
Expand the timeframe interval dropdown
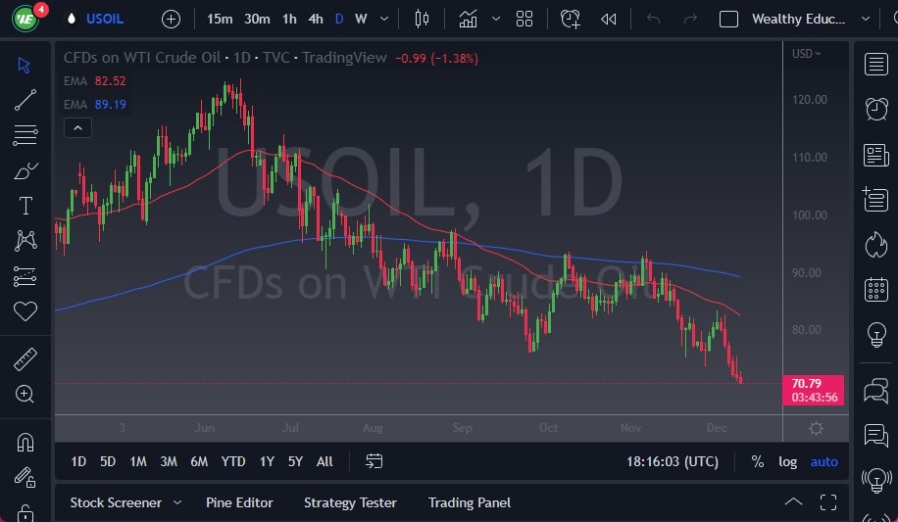(384, 19)
